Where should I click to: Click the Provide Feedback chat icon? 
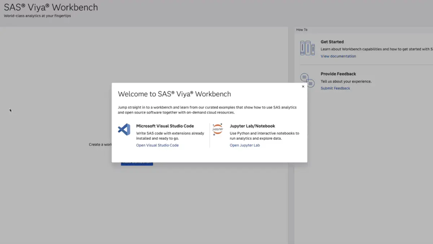point(307,80)
